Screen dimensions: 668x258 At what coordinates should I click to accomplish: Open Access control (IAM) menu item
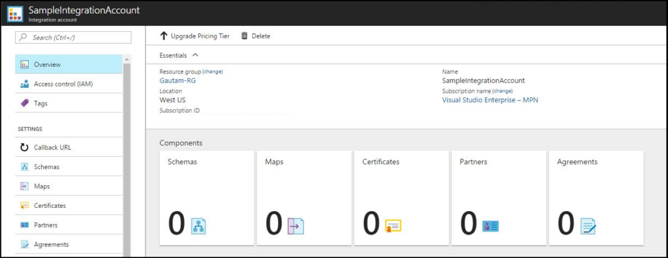click(68, 84)
